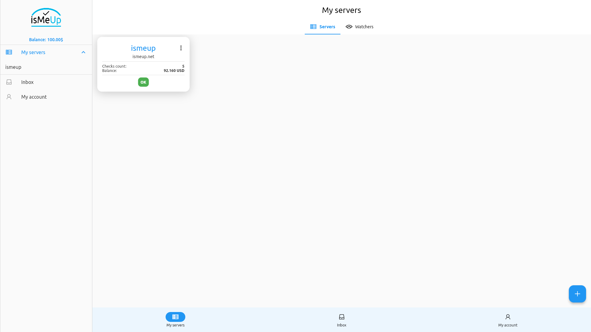The height and width of the screenshot is (332, 591).
Task: Select the Inbox icon in the sidebar
Action: pyautogui.click(x=9, y=82)
